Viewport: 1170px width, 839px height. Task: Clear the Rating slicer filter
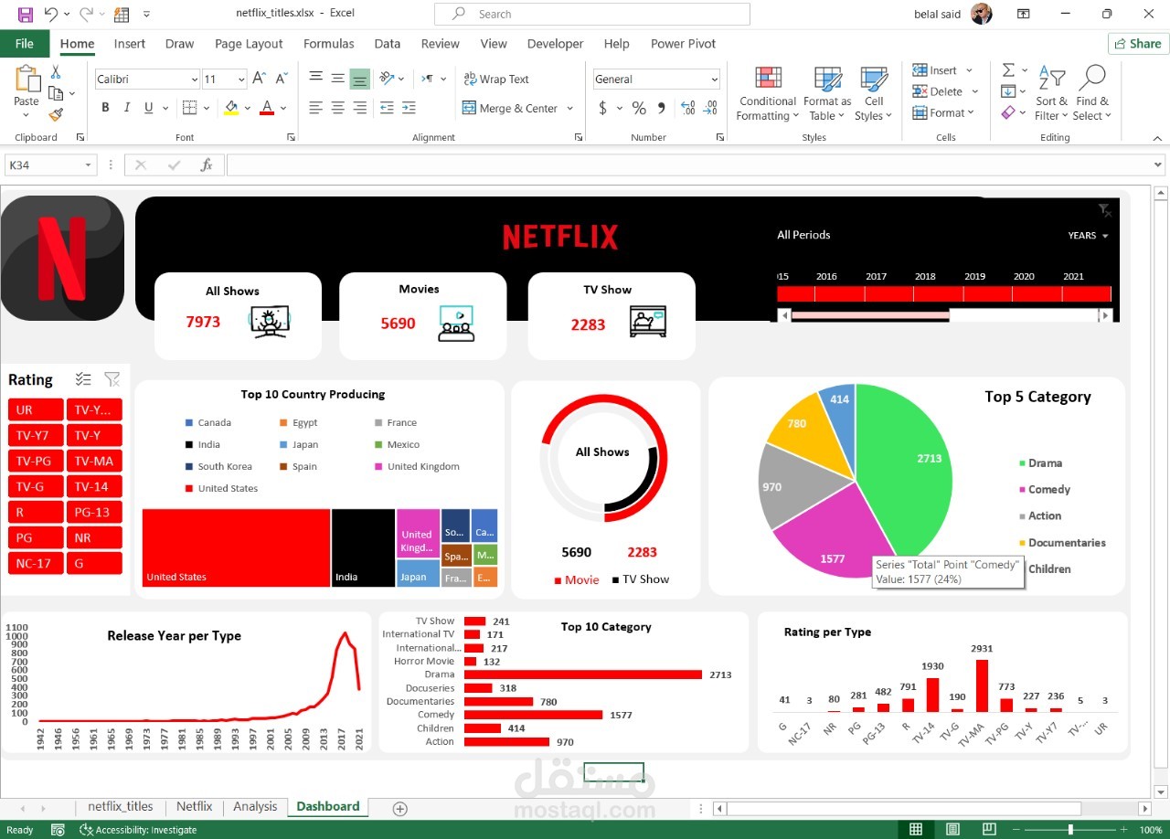(x=112, y=379)
